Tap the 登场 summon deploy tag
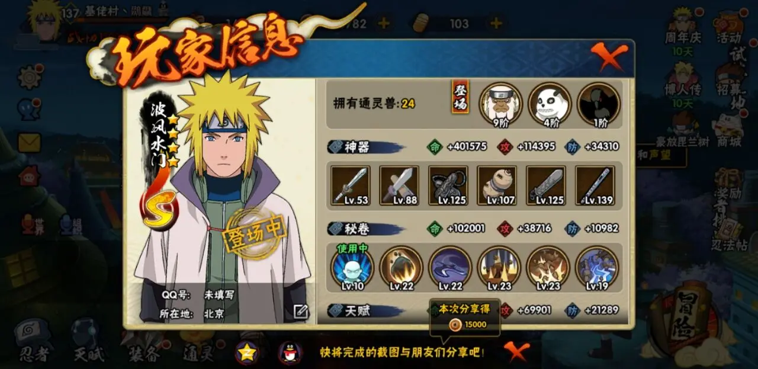758x369 pixels. click(x=460, y=97)
